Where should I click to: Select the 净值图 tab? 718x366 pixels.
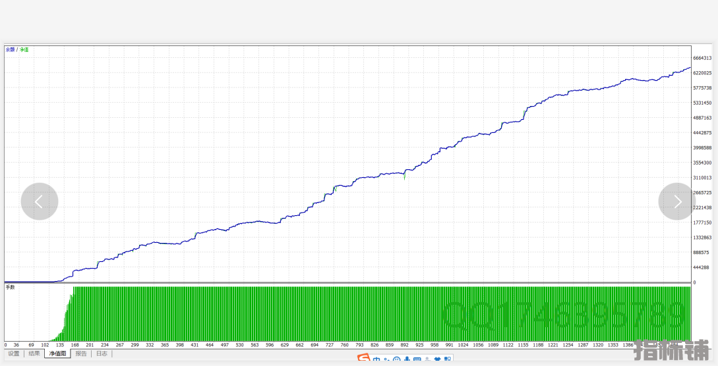[x=58, y=353]
